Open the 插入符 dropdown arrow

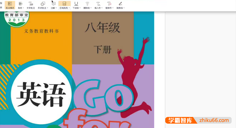point(102,8)
